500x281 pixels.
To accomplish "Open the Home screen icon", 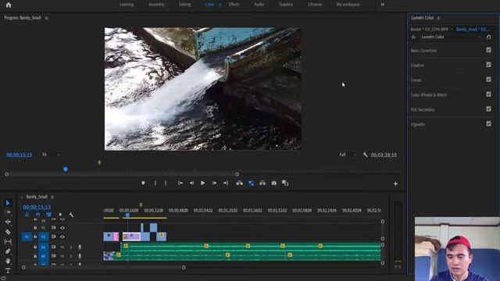I will [9, 5].
